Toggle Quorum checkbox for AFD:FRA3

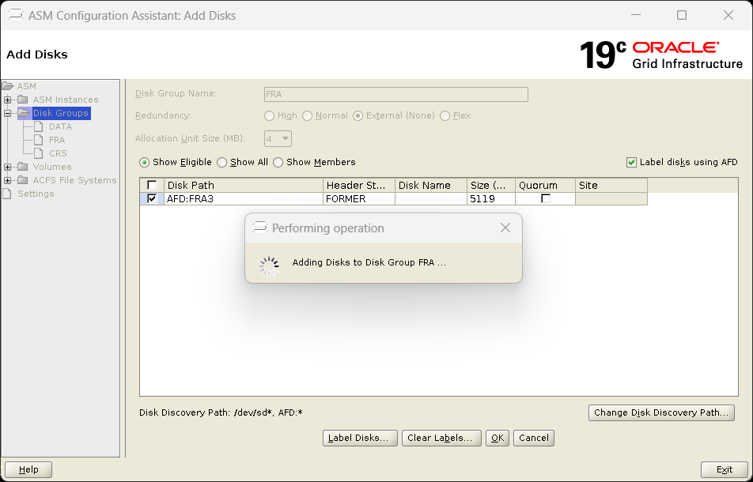point(546,198)
